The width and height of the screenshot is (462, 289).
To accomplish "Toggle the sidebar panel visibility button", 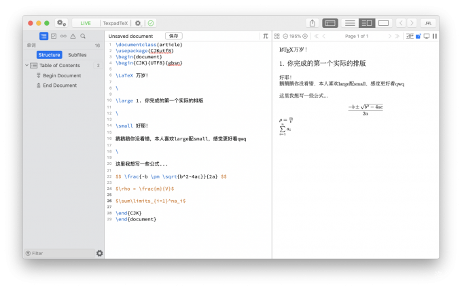I will 330,23.
